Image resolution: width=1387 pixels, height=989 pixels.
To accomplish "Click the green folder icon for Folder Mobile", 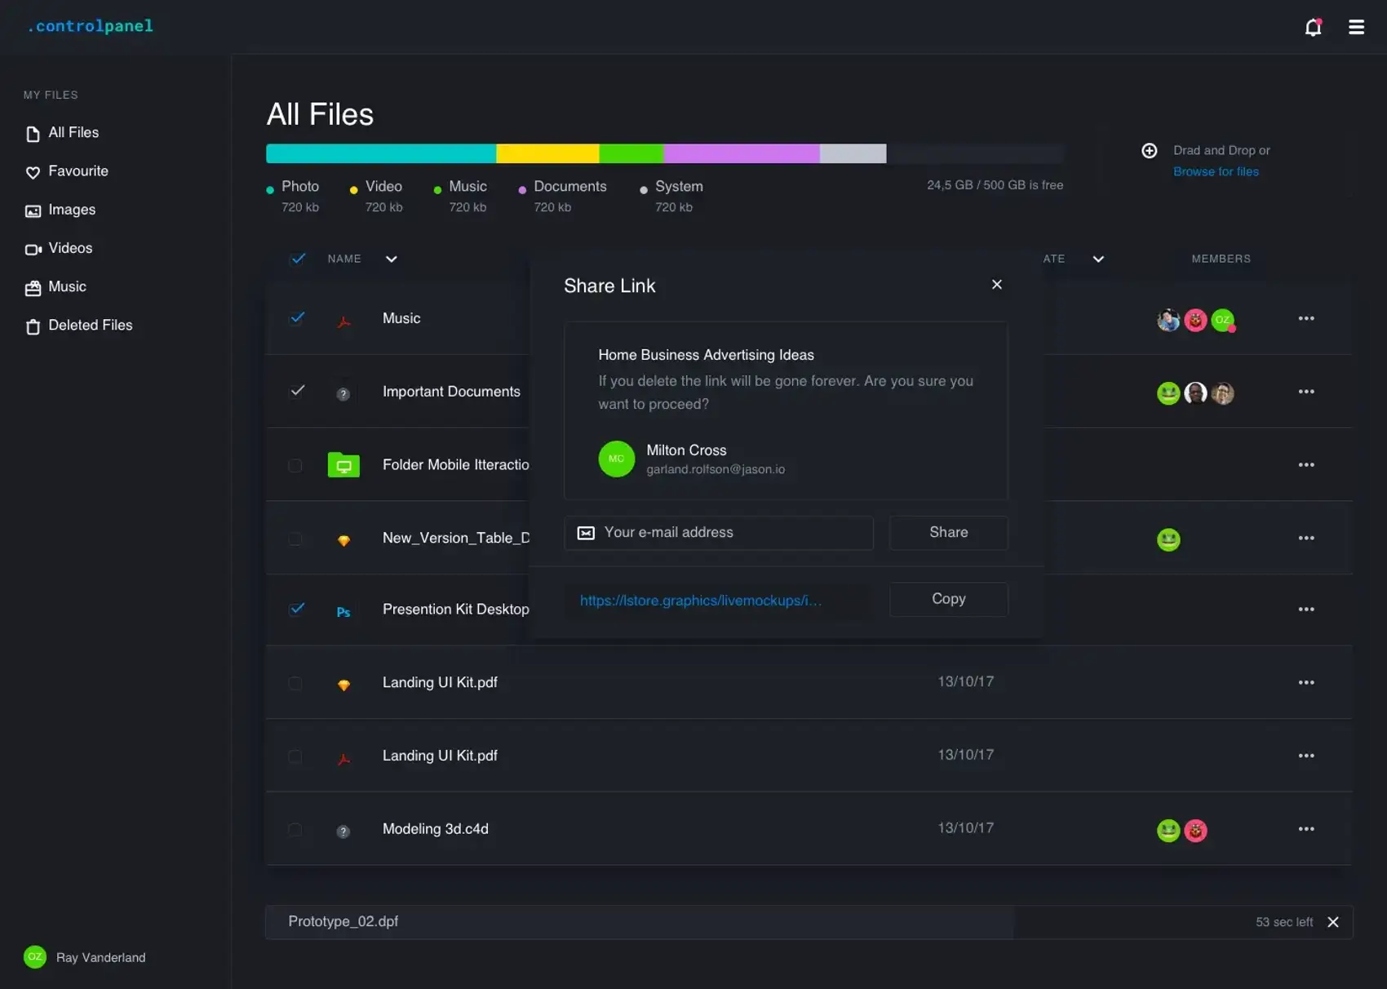I will tap(343, 465).
